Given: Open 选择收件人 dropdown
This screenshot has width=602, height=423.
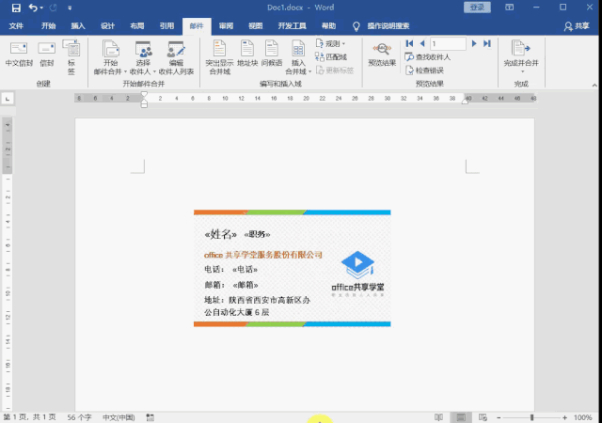Looking at the screenshot, I should 143,57.
